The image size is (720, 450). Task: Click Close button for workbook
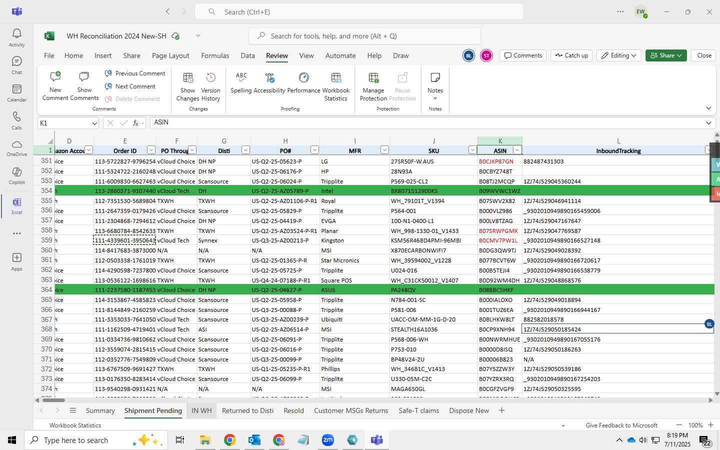pyautogui.click(x=704, y=55)
